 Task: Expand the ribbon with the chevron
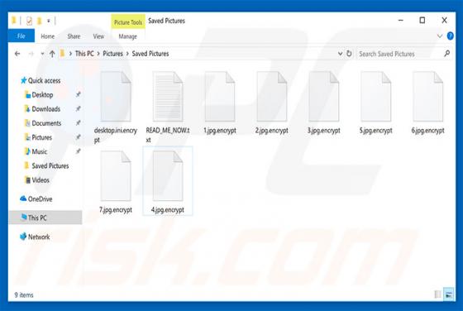pyautogui.click(x=440, y=36)
